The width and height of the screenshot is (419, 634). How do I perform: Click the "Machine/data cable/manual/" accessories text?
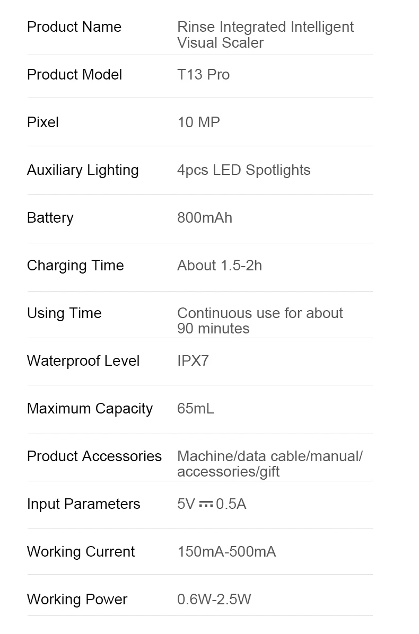click(270, 456)
